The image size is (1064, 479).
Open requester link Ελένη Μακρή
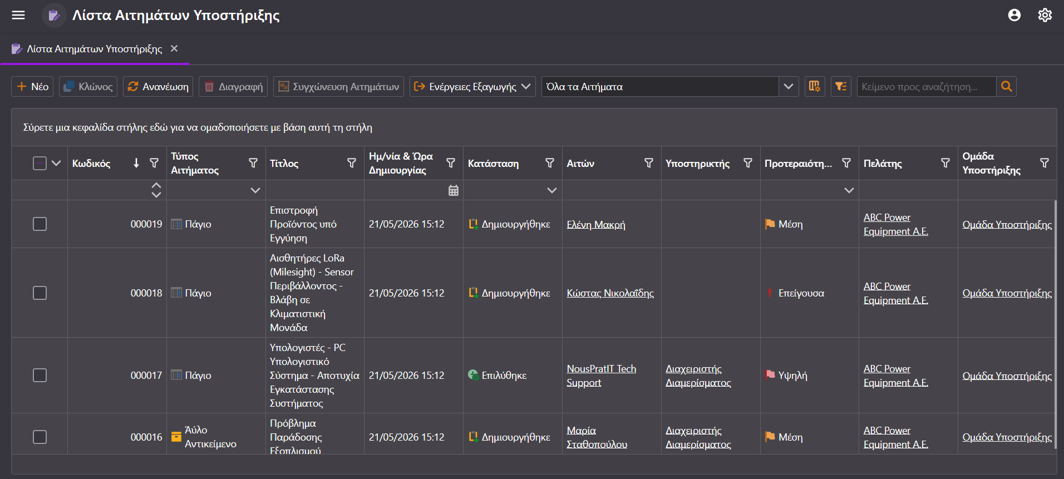pyautogui.click(x=596, y=225)
